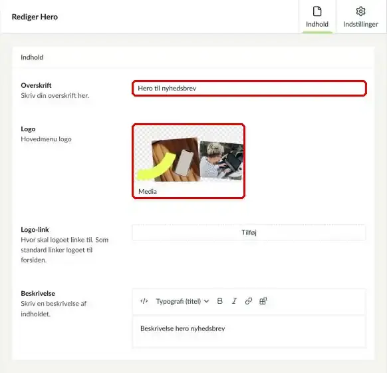Click the Logo field label
The height and width of the screenshot is (373, 387).
pyautogui.click(x=28, y=129)
